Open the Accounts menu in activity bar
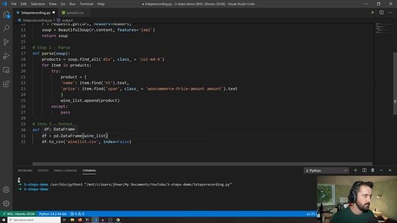The width and height of the screenshot is (397, 223). [6, 190]
